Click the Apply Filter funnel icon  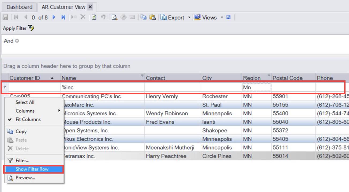[x=31, y=28]
